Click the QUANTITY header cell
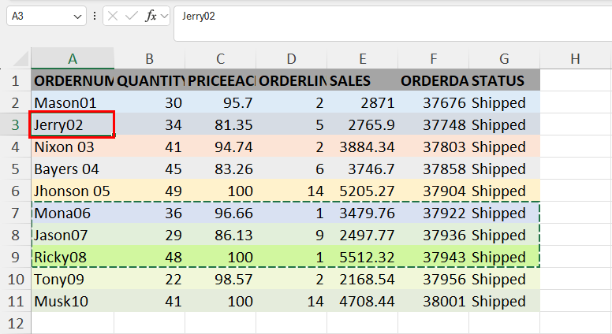612x334 pixels. click(150, 80)
